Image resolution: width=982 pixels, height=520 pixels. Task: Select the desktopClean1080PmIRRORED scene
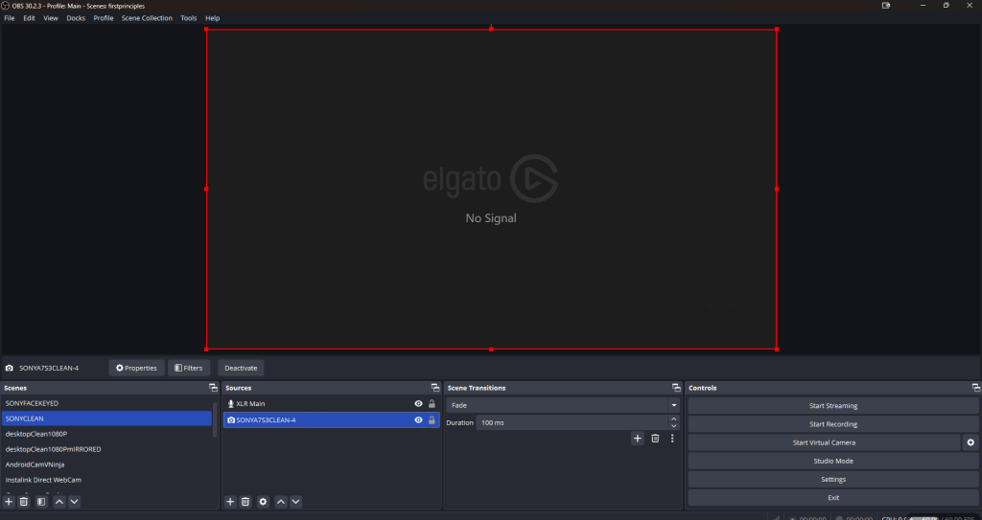pos(106,449)
